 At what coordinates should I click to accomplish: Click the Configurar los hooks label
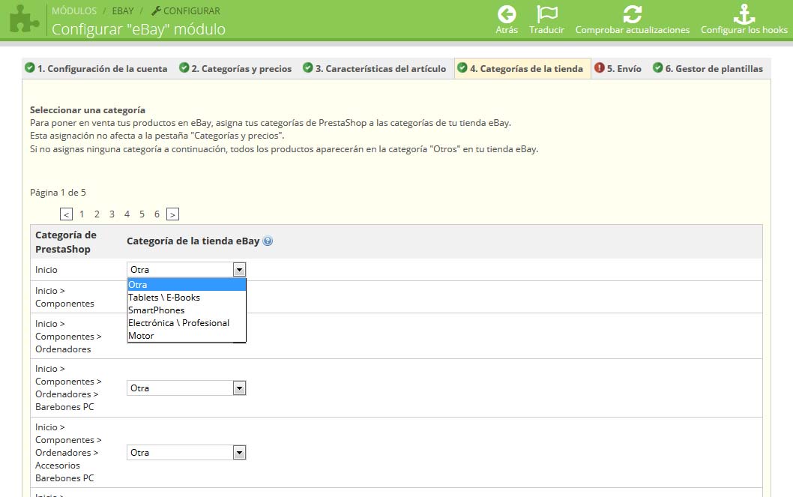744,30
